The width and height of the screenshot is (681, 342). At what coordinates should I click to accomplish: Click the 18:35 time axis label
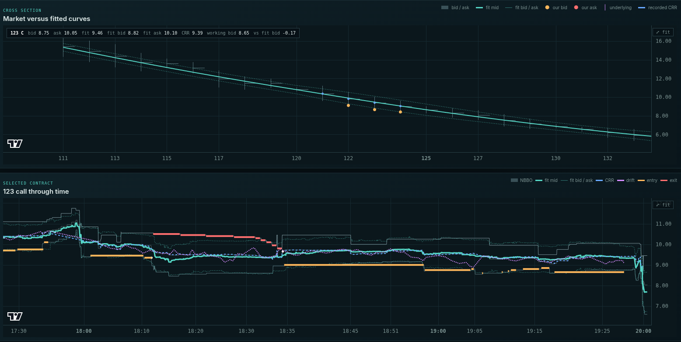pyautogui.click(x=287, y=331)
